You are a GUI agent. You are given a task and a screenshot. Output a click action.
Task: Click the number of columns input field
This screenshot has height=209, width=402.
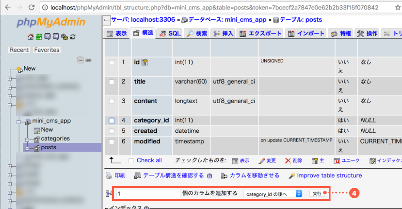[147, 194]
